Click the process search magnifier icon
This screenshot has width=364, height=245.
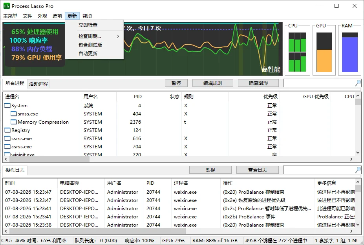[x=358, y=83]
